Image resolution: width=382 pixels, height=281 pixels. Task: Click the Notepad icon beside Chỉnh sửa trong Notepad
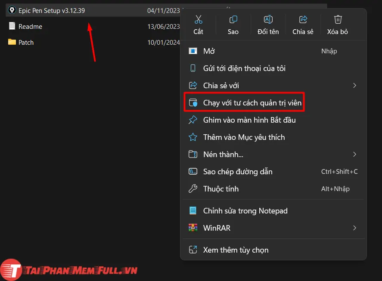[x=192, y=210]
